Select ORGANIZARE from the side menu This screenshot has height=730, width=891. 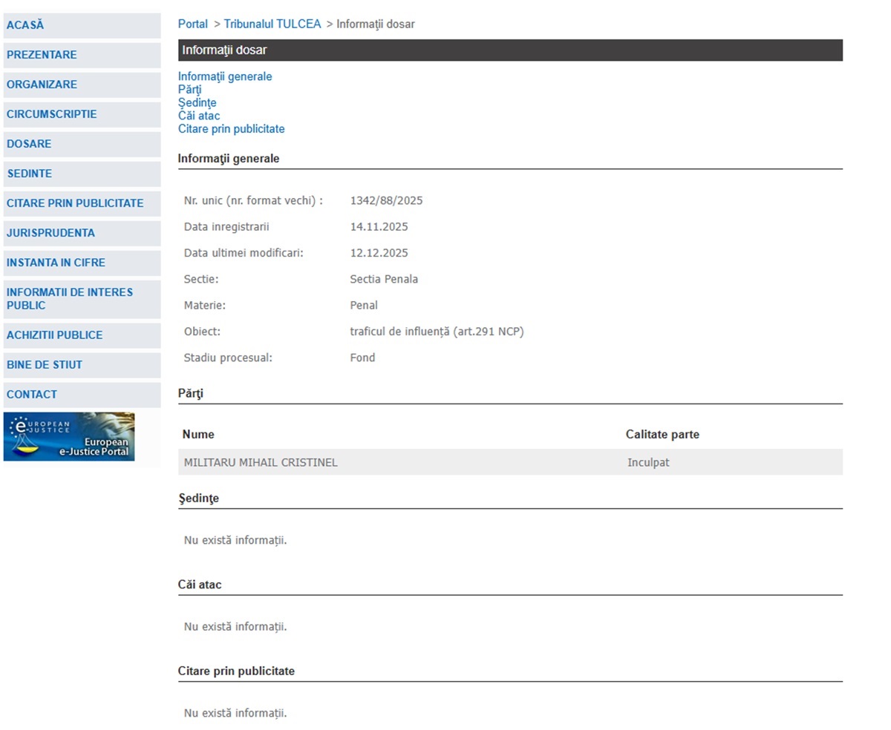pos(82,85)
